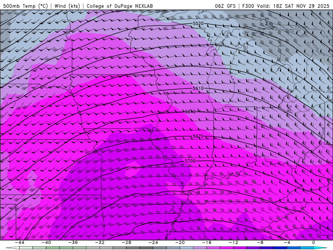Click the 'F300' forecast hour label
Image resolution: width=333 pixels, height=250 pixels.
[x=248, y=6]
